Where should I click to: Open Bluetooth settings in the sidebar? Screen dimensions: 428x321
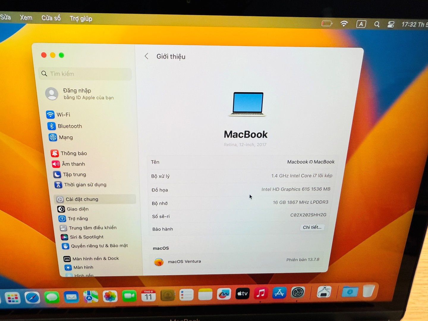[64, 126]
